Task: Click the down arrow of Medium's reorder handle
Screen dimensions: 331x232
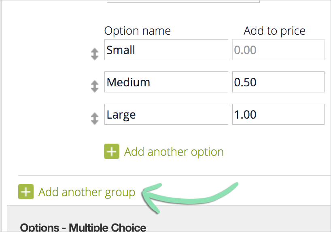Action: click(x=95, y=90)
